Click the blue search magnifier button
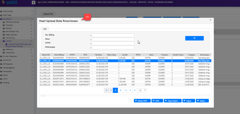 click(x=194, y=38)
